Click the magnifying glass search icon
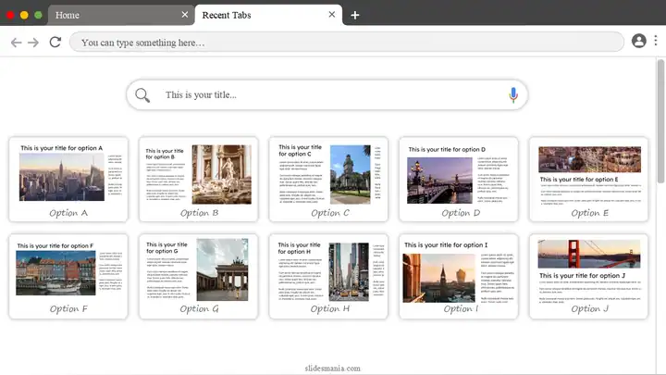 [142, 94]
